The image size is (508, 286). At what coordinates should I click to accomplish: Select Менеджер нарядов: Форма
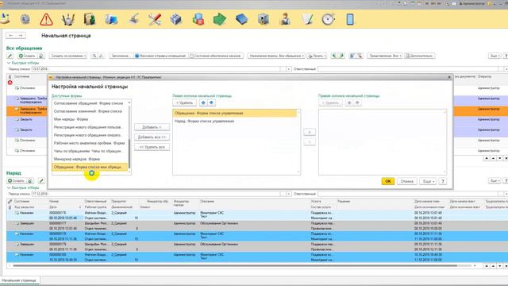coord(90,159)
